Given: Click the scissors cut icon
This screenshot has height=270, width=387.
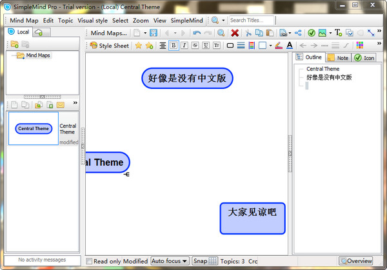Looking at the screenshot, I should click(248, 33).
